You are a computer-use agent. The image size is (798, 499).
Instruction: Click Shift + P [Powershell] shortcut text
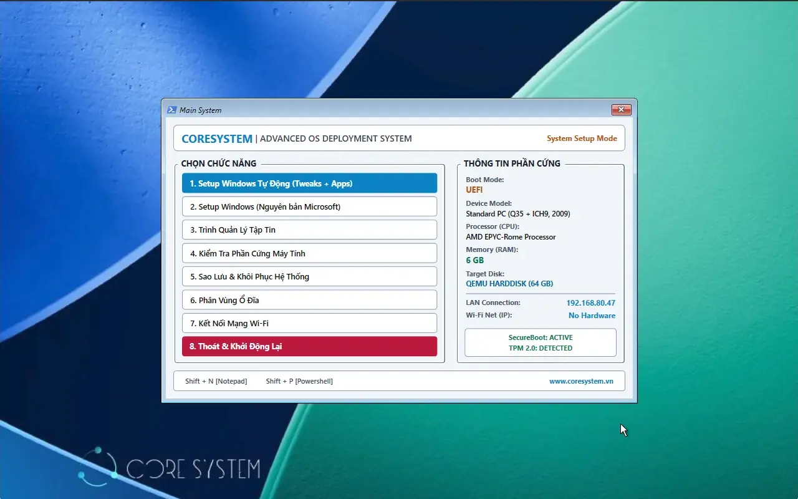[299, 381]
